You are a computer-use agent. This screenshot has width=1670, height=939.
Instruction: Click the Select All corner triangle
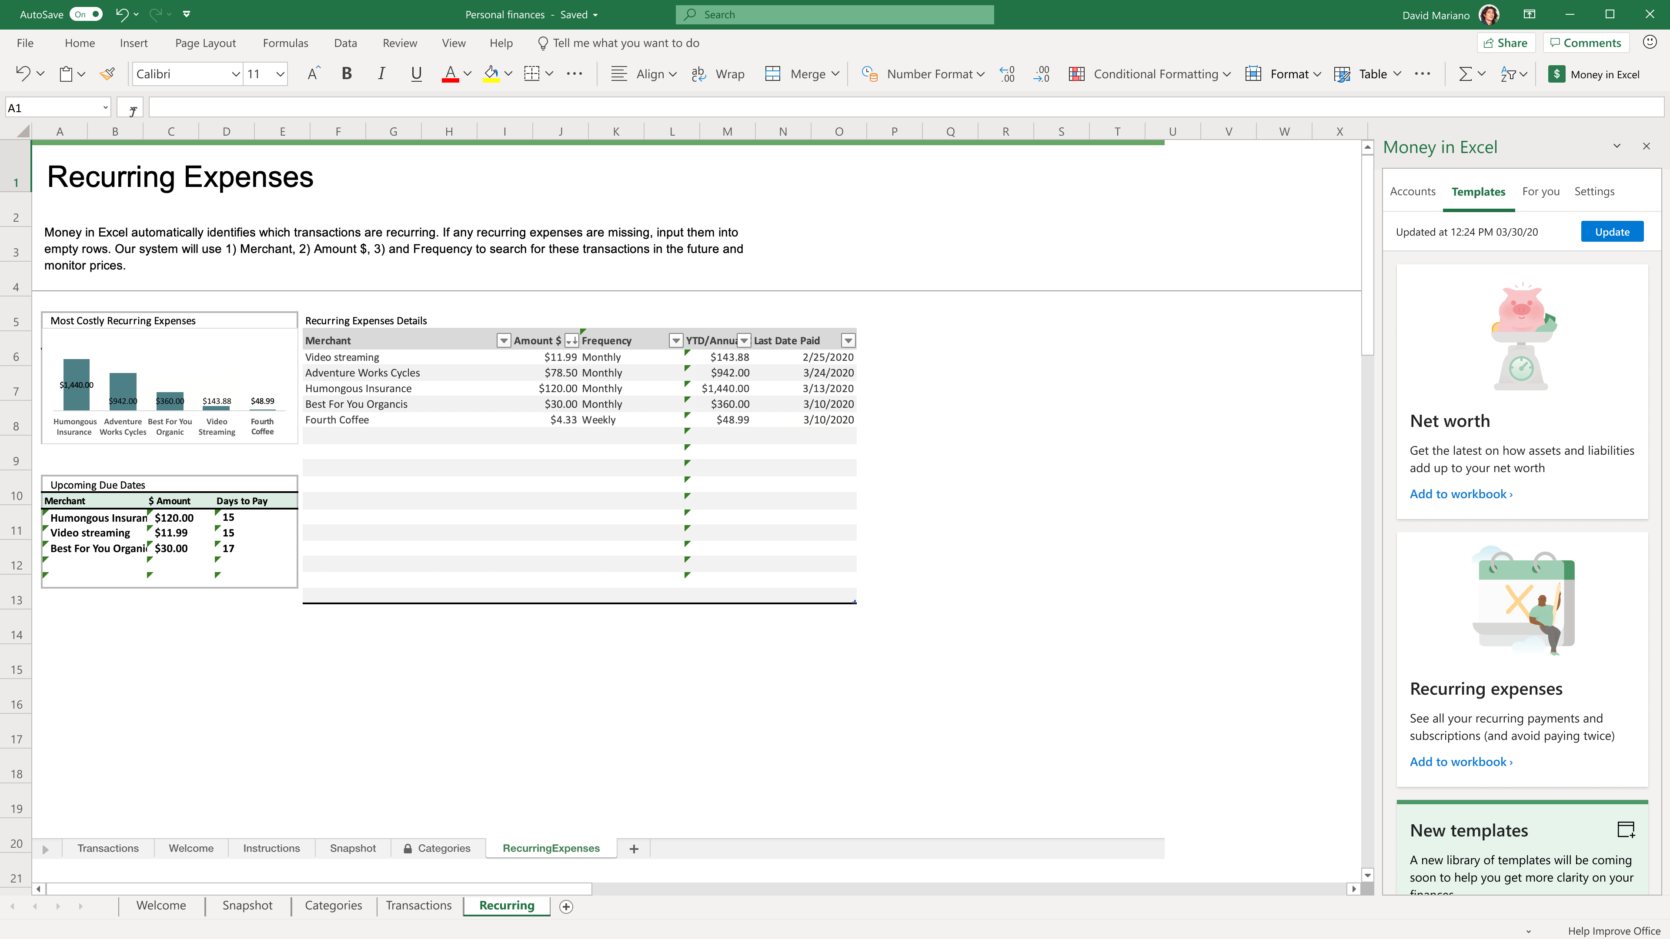(23, 131)
